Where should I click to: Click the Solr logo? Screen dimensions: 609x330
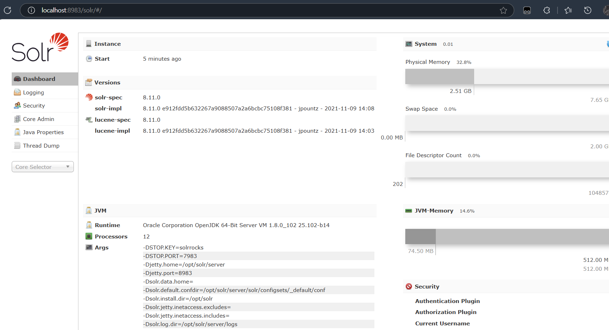40,47
